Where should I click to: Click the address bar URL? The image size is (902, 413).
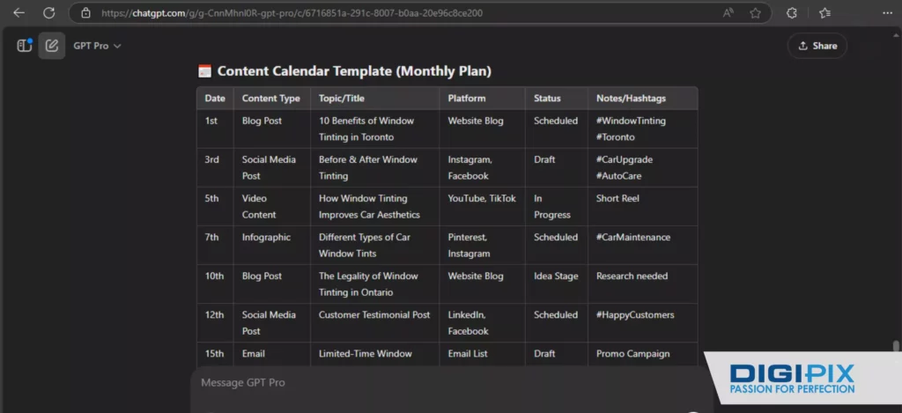[291, 13]
